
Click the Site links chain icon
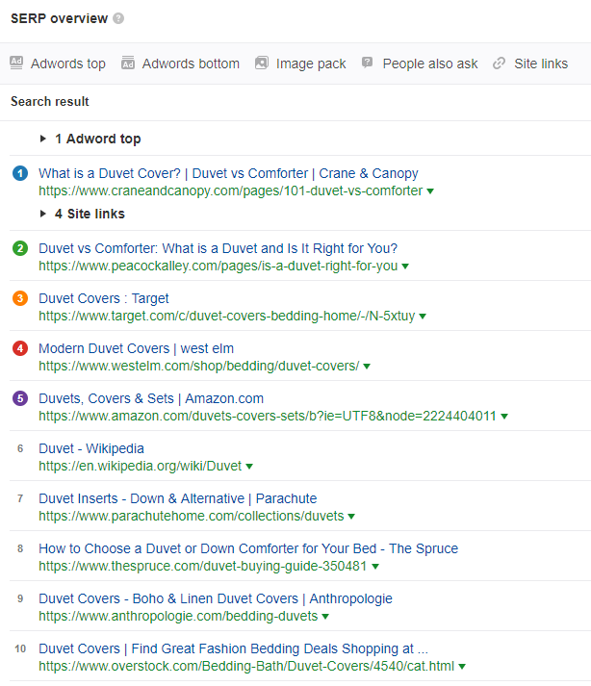click(499, 64)
